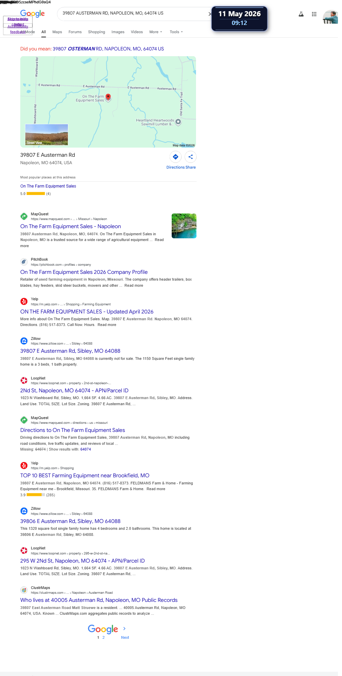Image resolution: width=342 pixels, height=676 pixels.
Task: Click 'Read more' on the Yelp April 2026 result
Action: (x=107, y=325)
